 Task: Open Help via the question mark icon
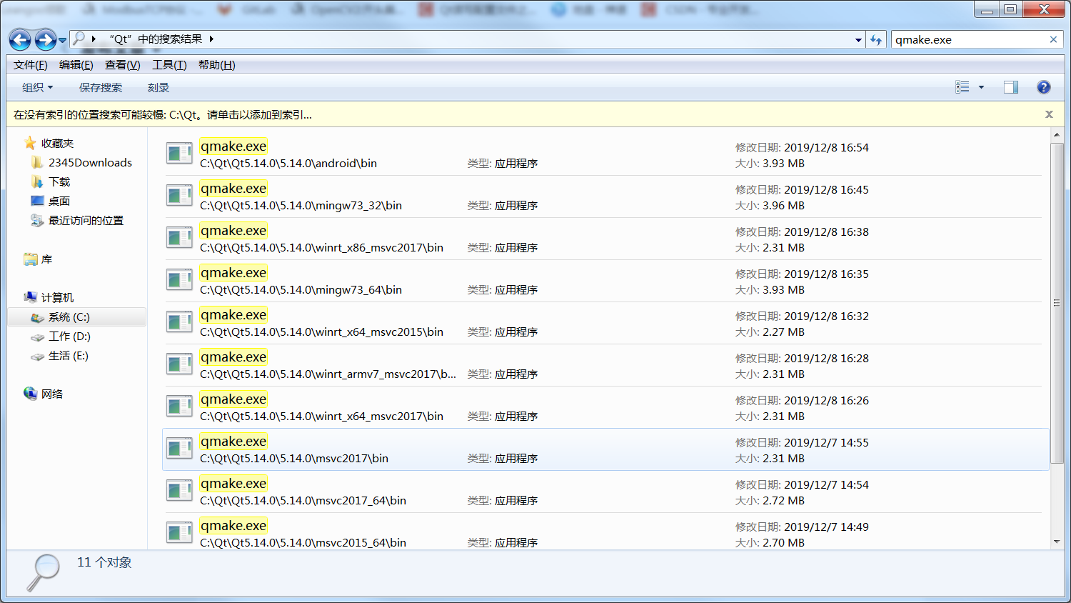pos(1043,87)
